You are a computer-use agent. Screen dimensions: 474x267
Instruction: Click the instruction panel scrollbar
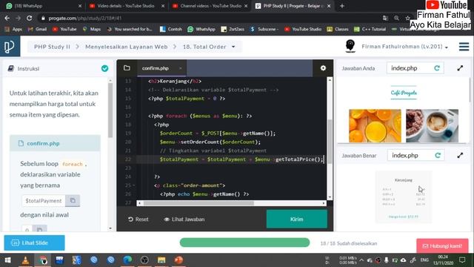110,110
